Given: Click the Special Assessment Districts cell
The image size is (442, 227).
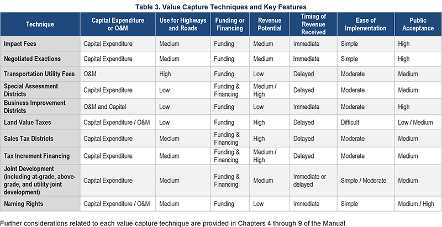Looking at the screenshot, I should pos(40,90).
